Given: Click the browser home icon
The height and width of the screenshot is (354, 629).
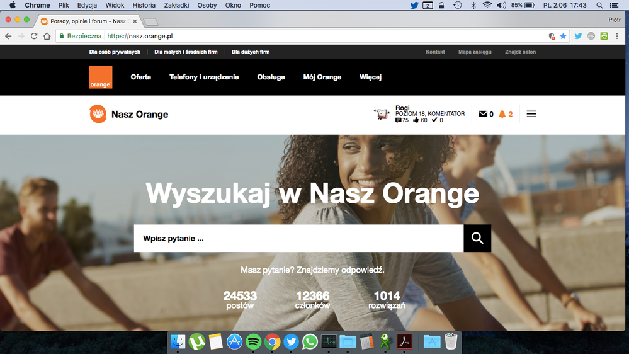Looking at the screenshot, I should [x=47, y=36].
